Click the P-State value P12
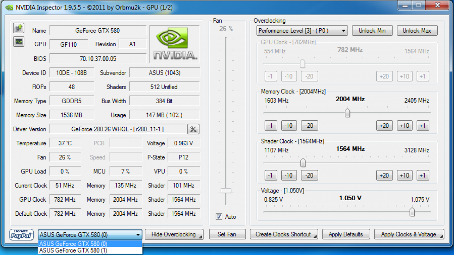This screenshot has width=454, height=255. coord(184,157)
